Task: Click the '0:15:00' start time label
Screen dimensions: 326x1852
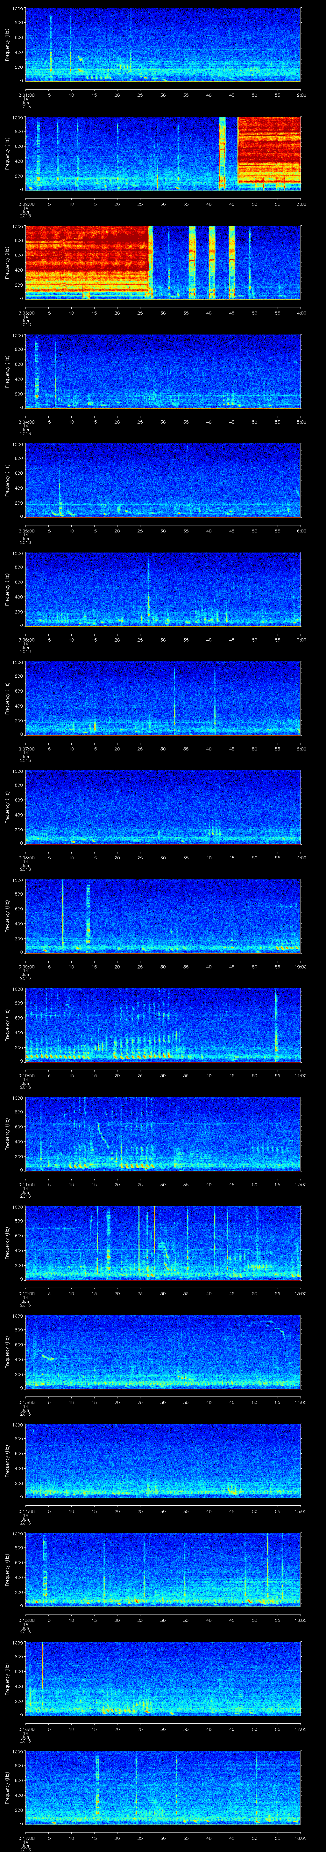Action: tap(26, 1620)
